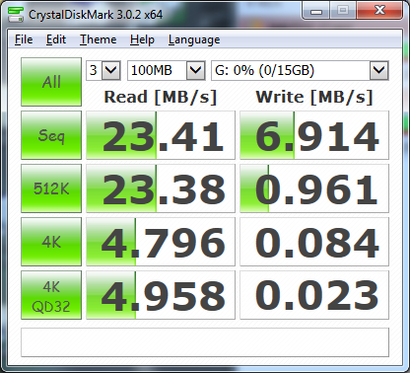The height and width of the screenshot is (373, 410).
Task: Expand the 100MB test size dropdown
Action: pos(167,70)
